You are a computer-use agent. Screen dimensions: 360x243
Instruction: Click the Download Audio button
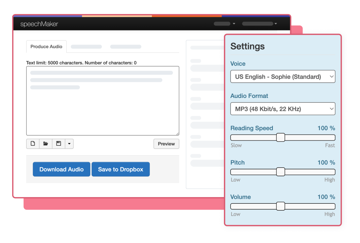click(61, 169)
